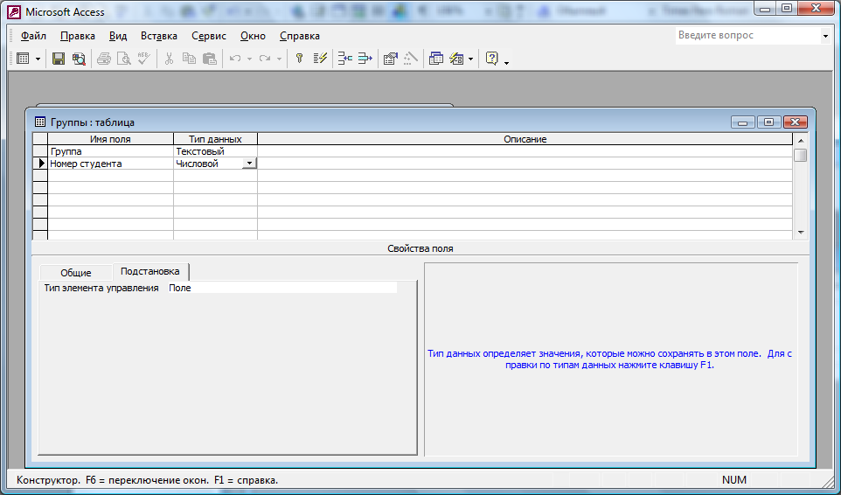This screenshot has height=495, width=841.
Task: Save the table with the floppy icon
Action: click(x=59, y=59)
